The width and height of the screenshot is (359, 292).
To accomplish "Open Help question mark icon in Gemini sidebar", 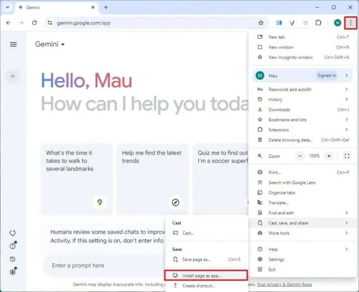I will pos(13,246).
